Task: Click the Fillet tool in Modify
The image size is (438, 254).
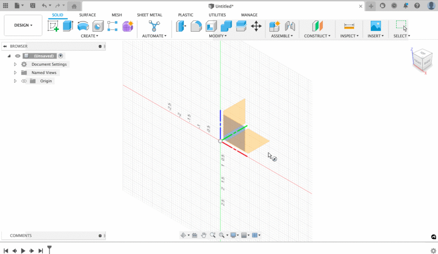Action: (x=196, y=26)
